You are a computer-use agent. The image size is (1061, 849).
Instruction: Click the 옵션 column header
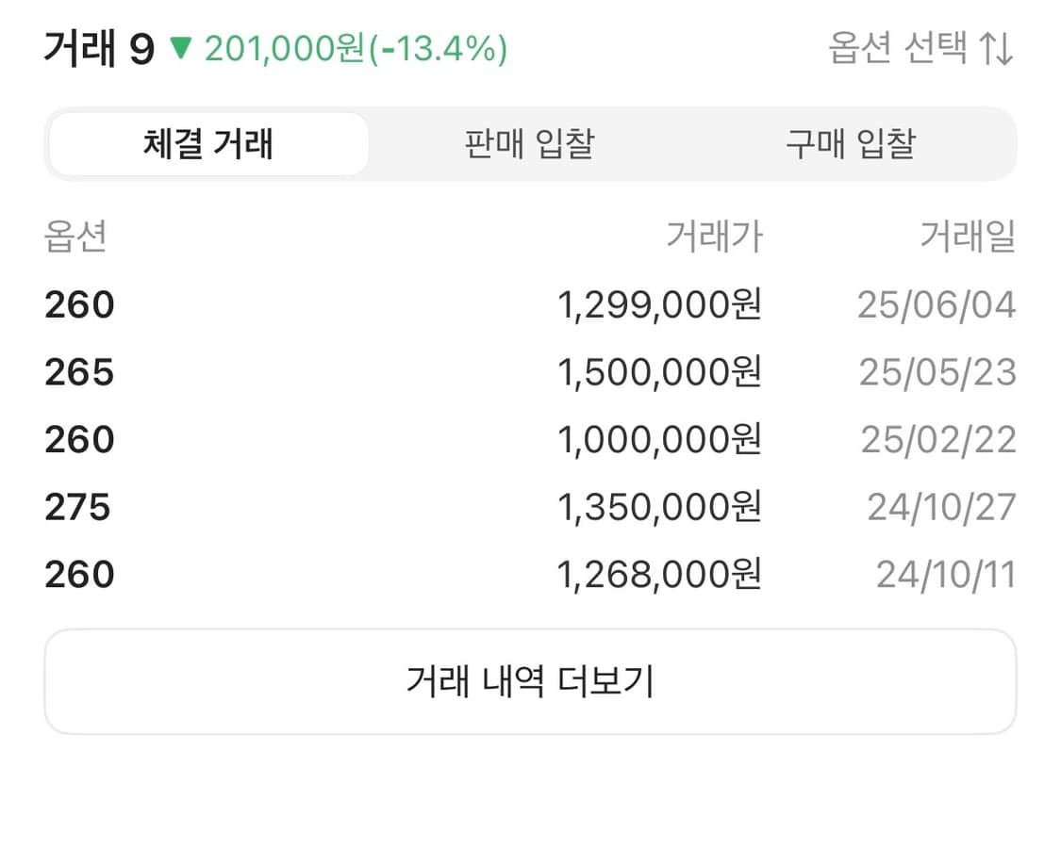(76, 237)
